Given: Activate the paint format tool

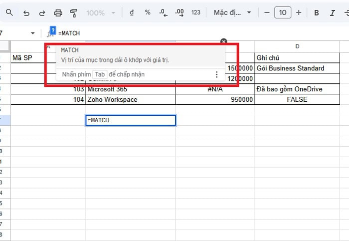Looking at the screenshot, I should coord(74,12).
